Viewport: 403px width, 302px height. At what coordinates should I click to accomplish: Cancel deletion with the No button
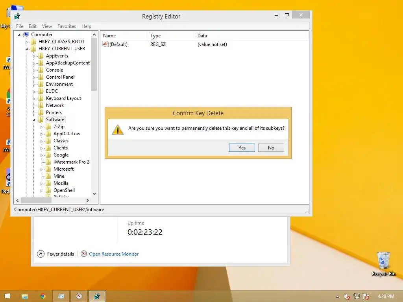click(271, 148)
